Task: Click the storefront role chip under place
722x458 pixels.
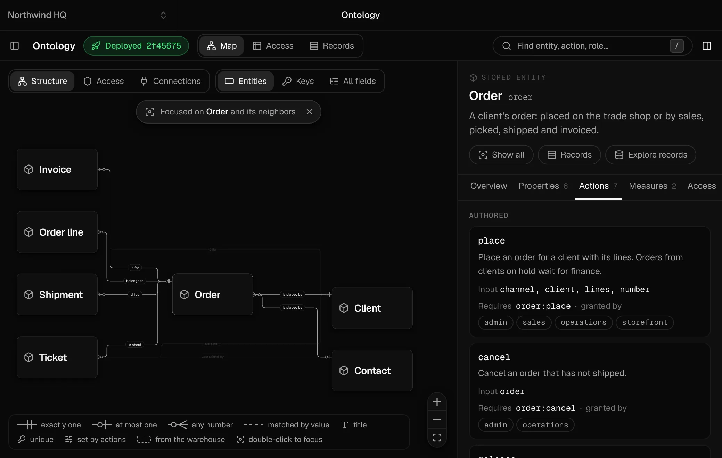Action: [645, 322]
